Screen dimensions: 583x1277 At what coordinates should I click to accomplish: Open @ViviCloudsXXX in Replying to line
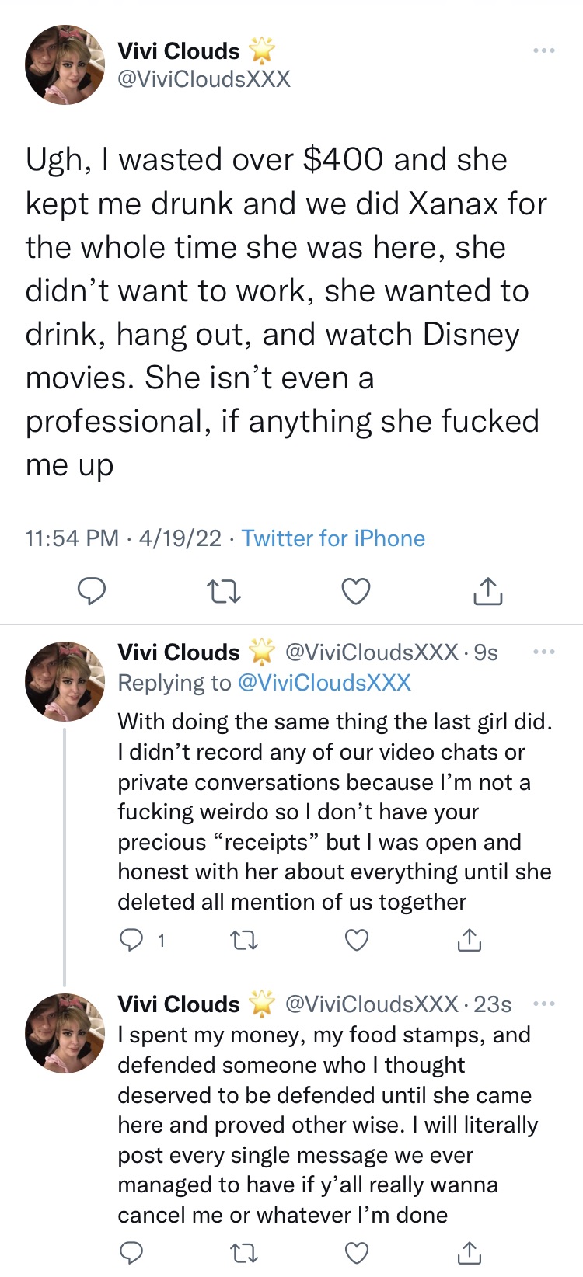[x=323, y=683]
